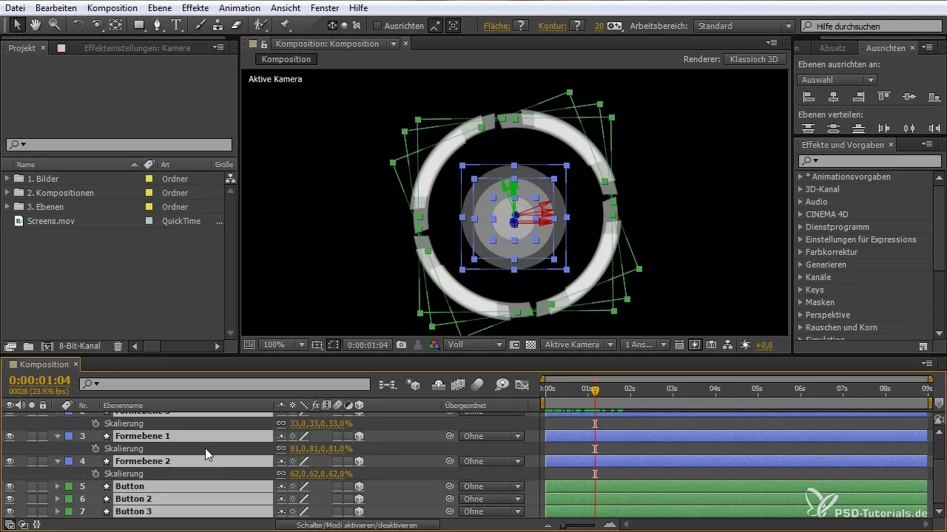Toggle the transparency grid icon
This screenshot has height=532, width=947.
click(530, 345)
